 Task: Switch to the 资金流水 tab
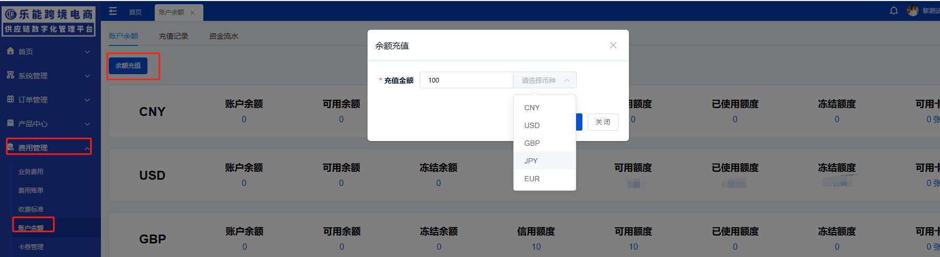(224, 36)
